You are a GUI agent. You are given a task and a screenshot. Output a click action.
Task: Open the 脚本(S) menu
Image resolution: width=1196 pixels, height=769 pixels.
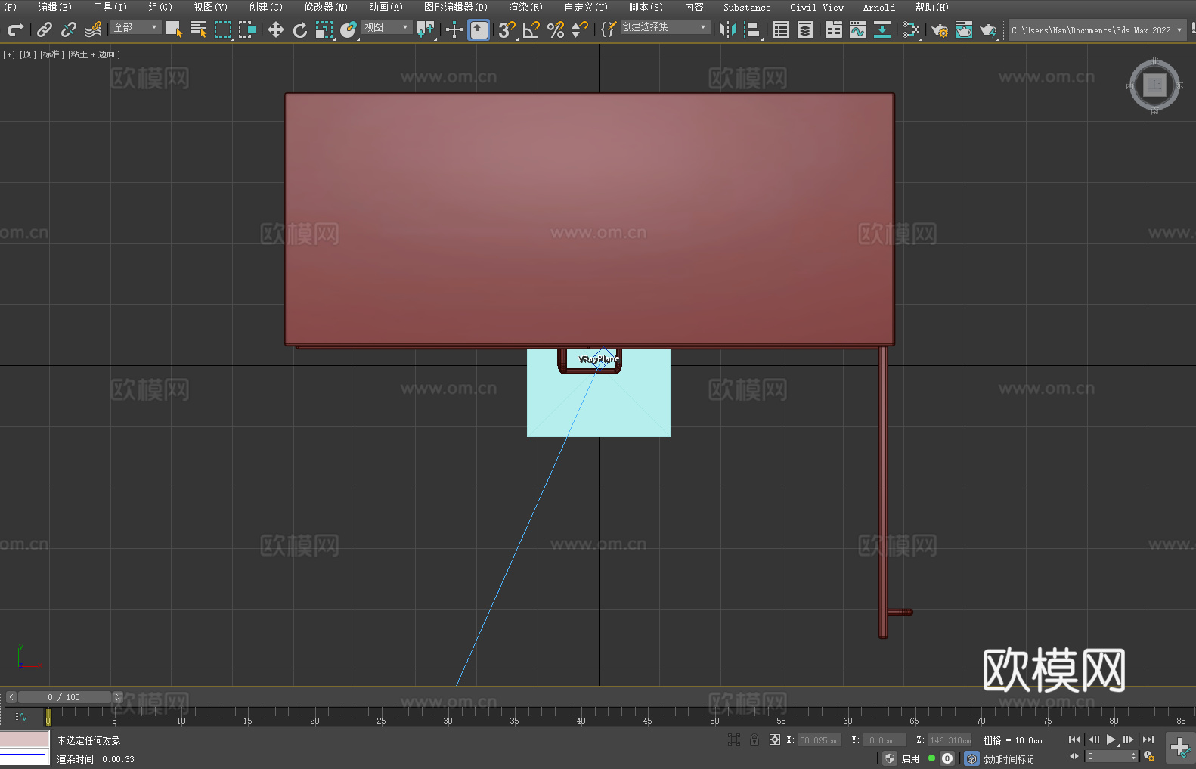click(x=646, y=7)
